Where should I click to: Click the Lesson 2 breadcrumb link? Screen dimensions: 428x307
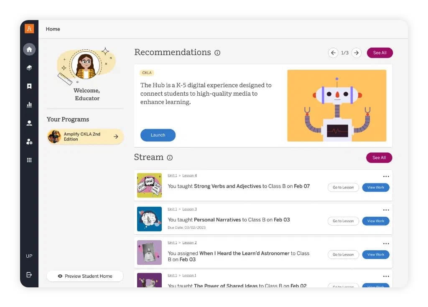[x=189, y=243]
